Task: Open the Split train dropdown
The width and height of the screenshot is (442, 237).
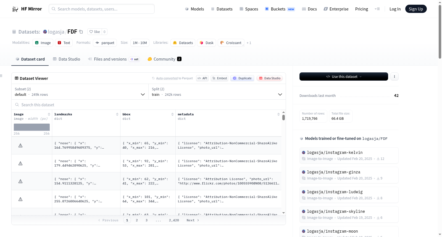Action: 217,92
